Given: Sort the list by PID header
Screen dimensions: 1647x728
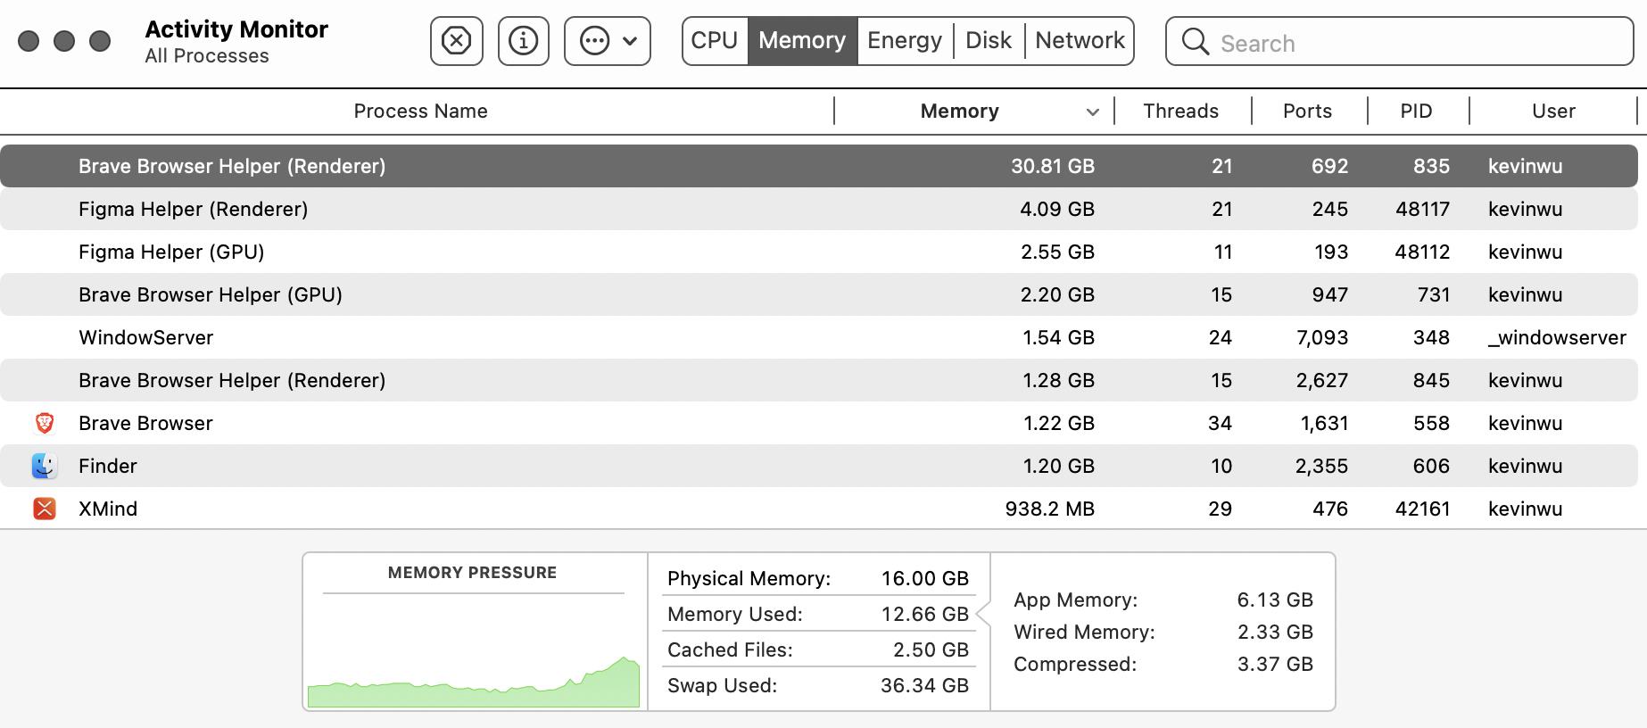Looking at the screenshot, I should [1416, 112].
